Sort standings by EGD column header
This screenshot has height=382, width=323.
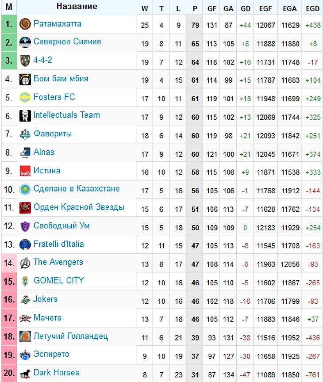(312, 8)
